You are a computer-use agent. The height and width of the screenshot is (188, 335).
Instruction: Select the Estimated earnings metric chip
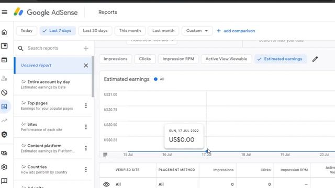point(281,59)
